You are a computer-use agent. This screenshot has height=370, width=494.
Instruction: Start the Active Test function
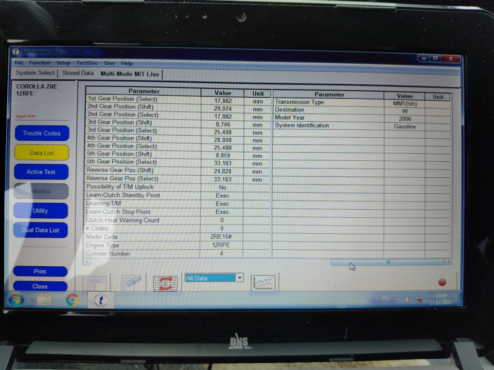(41, 172)
